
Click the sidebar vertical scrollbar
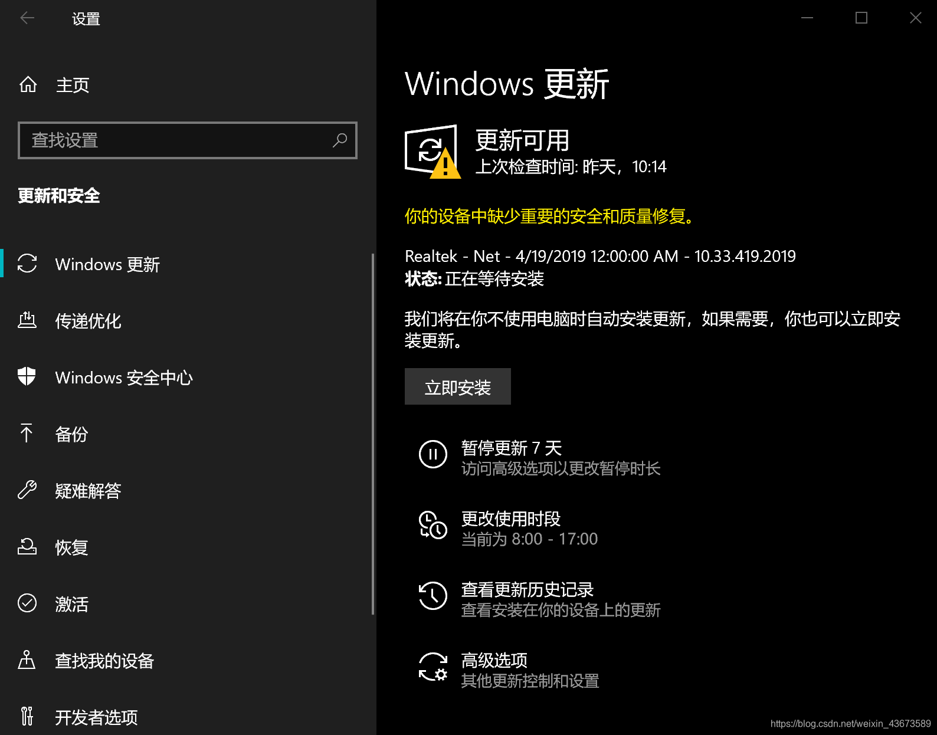point(373,434)
